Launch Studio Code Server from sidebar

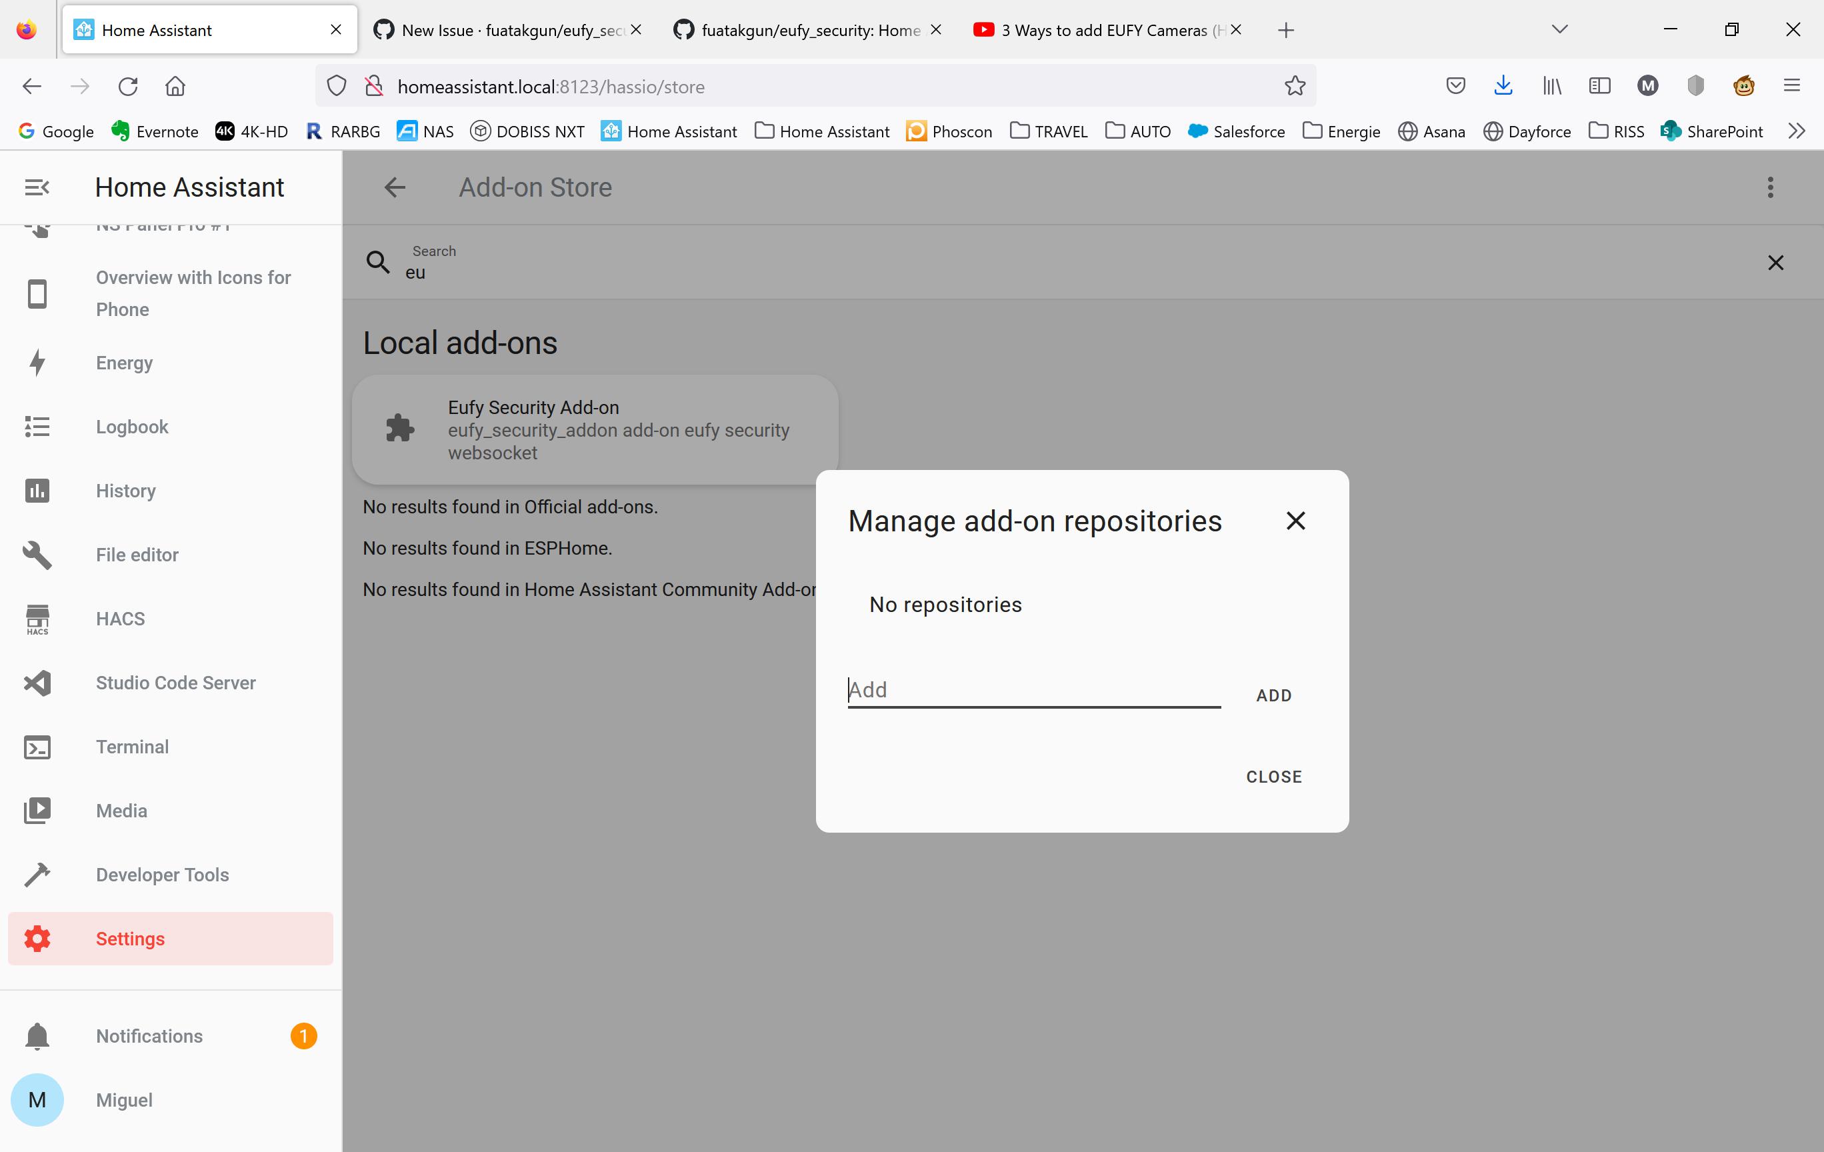click(171, 683)
